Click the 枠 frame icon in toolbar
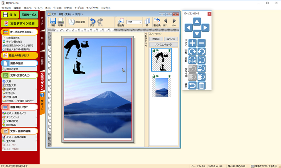 click(147, 22)
